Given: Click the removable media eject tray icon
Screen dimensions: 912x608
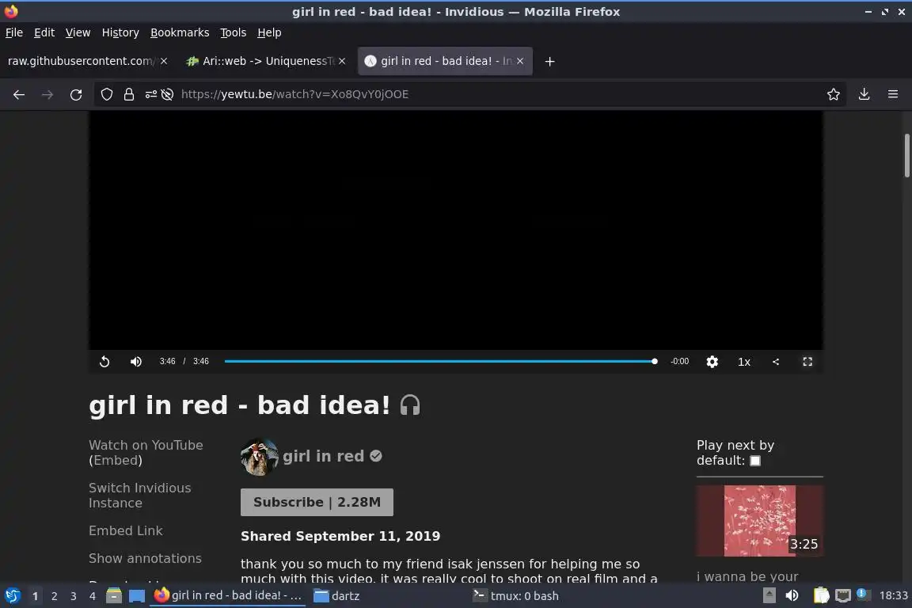Looking at the screenshot, I should coord(769,596).
